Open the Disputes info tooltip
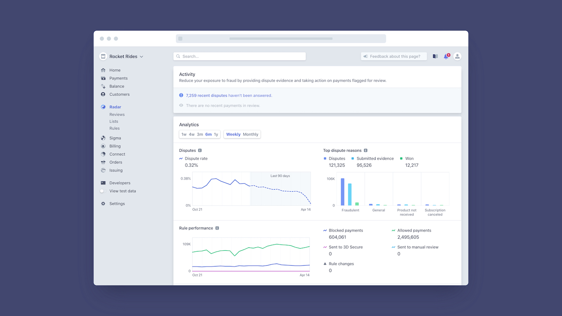Image resolution: width=562 pixels, height=316 pixels. pos(199,150)
